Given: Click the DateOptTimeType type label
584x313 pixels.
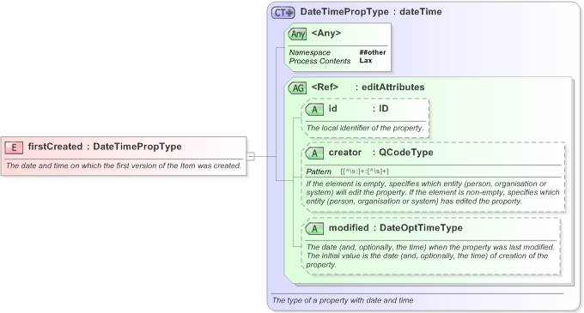Looking at the screenshot, I should [x=421, y=227].
